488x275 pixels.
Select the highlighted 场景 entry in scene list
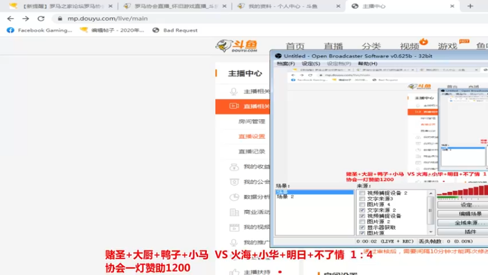314,192
